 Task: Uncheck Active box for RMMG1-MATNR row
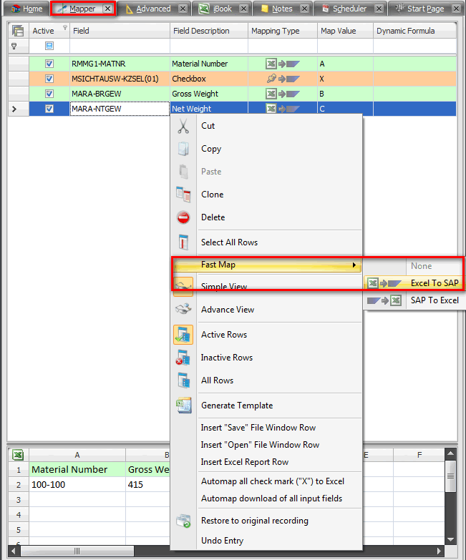(x=49, y=64)
